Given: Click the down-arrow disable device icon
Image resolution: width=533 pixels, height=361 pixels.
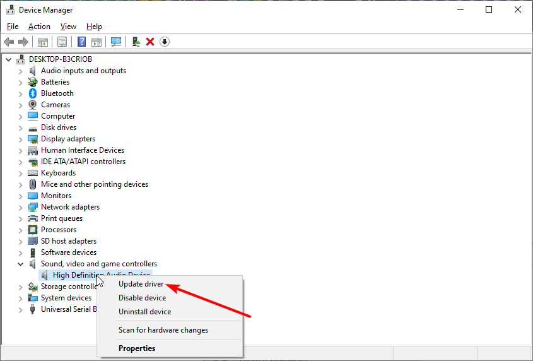Looking at the screenshot, I should tap(165, 42).
